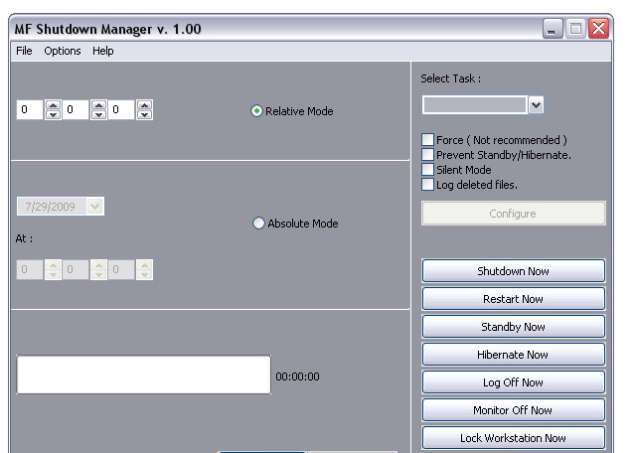The image size is (633, 453).
Task: Minimize the MF Shutdown Manager window
Action: click(553, 29)
